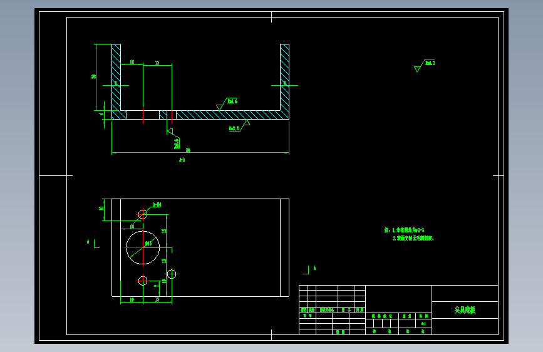This screenshot has width=543, height=352.
Task: Select the 3-Ø4 hole callout text
Action: point(157,205)
